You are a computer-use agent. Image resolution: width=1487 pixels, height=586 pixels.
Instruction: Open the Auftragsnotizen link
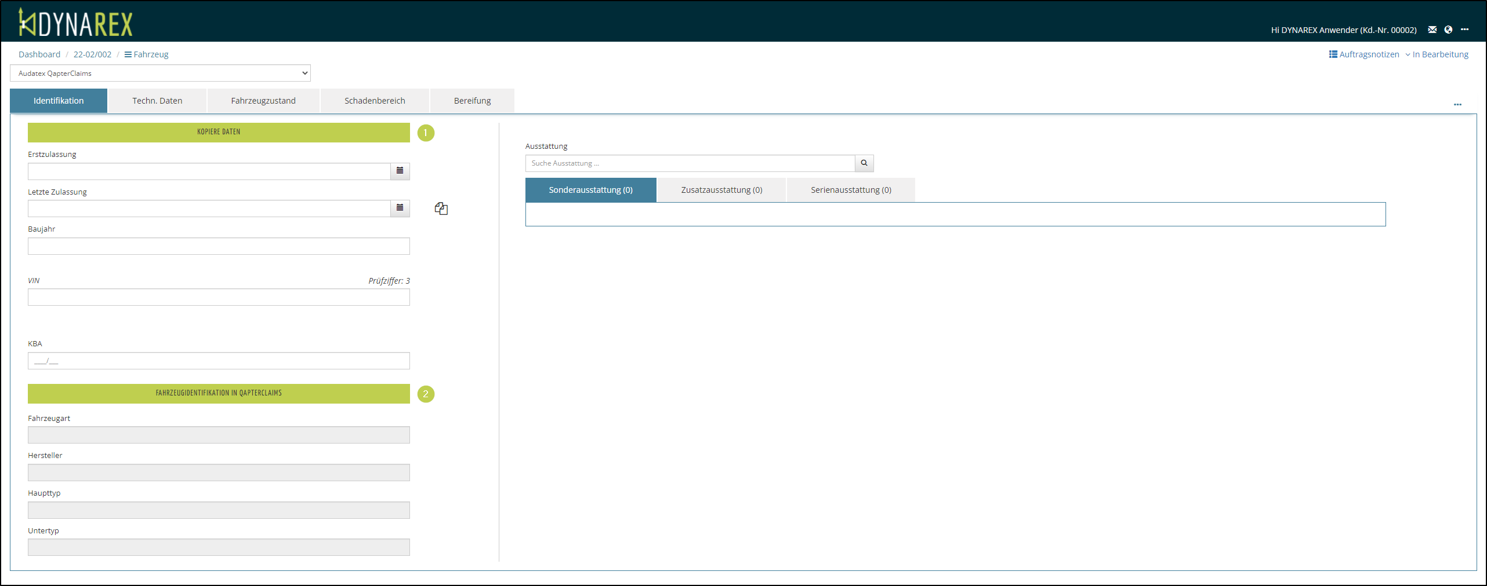[x=1364, y=54]
